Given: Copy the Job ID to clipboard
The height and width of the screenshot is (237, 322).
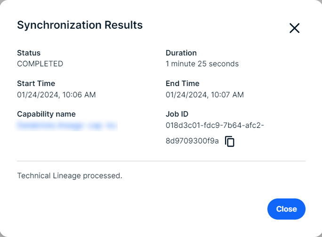Looking at the screenshot, I should pos(230,141).
